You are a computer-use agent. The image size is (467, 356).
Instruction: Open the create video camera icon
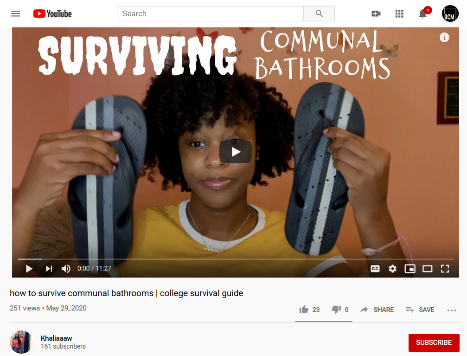[376, 14]
